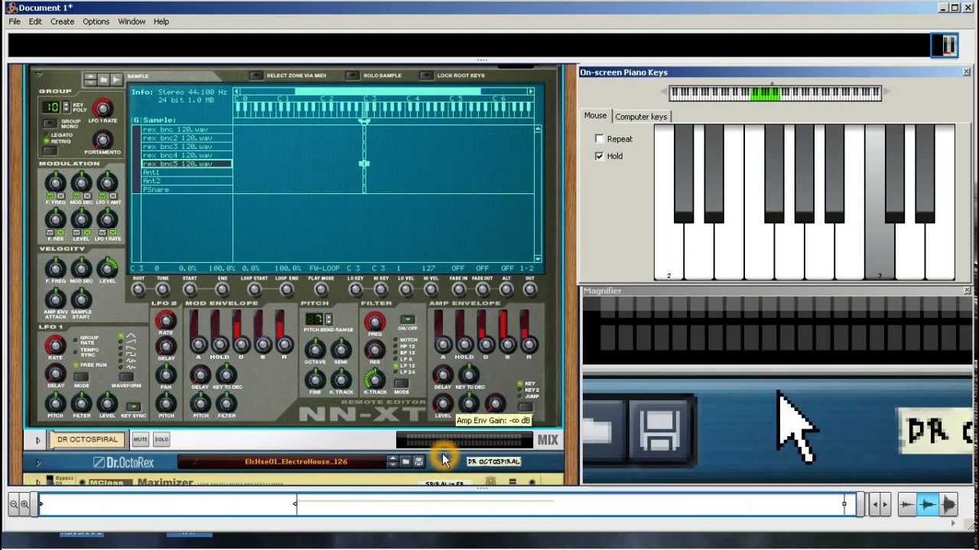Click the Mod Envelope Decay slider
The width and height of the screenshot is (979, 550).
pos(241,331)
